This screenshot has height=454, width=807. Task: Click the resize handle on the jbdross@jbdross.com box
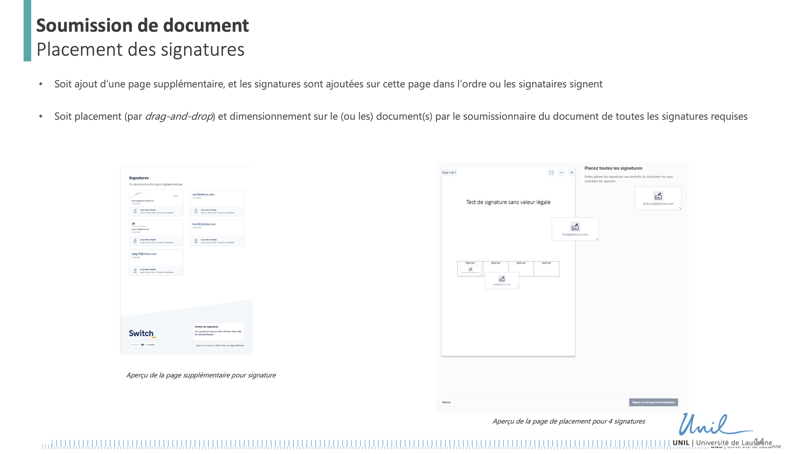680,208
